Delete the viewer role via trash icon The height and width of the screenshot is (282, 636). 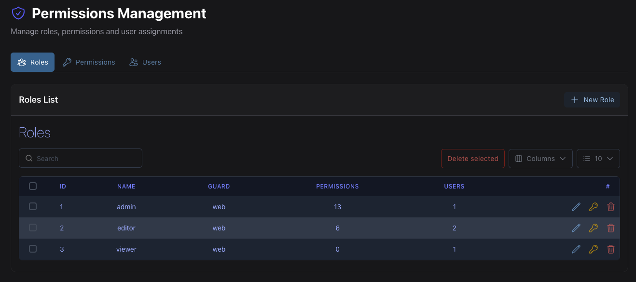click(x=611, y=249)
